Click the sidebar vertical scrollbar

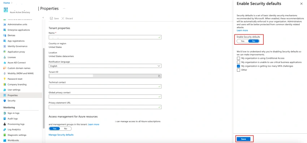(x=44, y=88)
